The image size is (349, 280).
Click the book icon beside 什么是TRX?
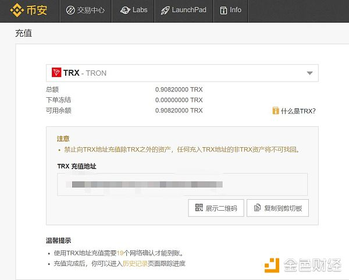pos(276,111)
